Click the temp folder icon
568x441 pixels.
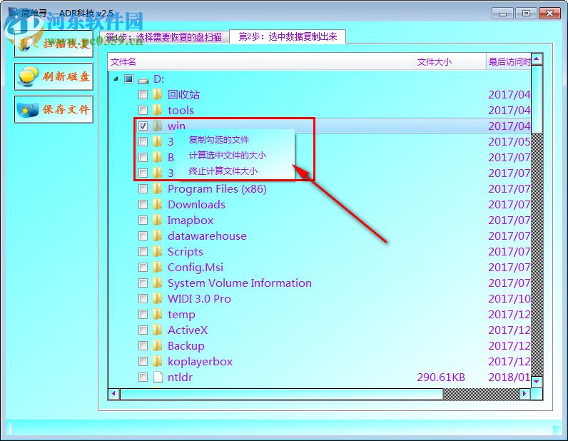pyautogui.click(x=158, y=315)
